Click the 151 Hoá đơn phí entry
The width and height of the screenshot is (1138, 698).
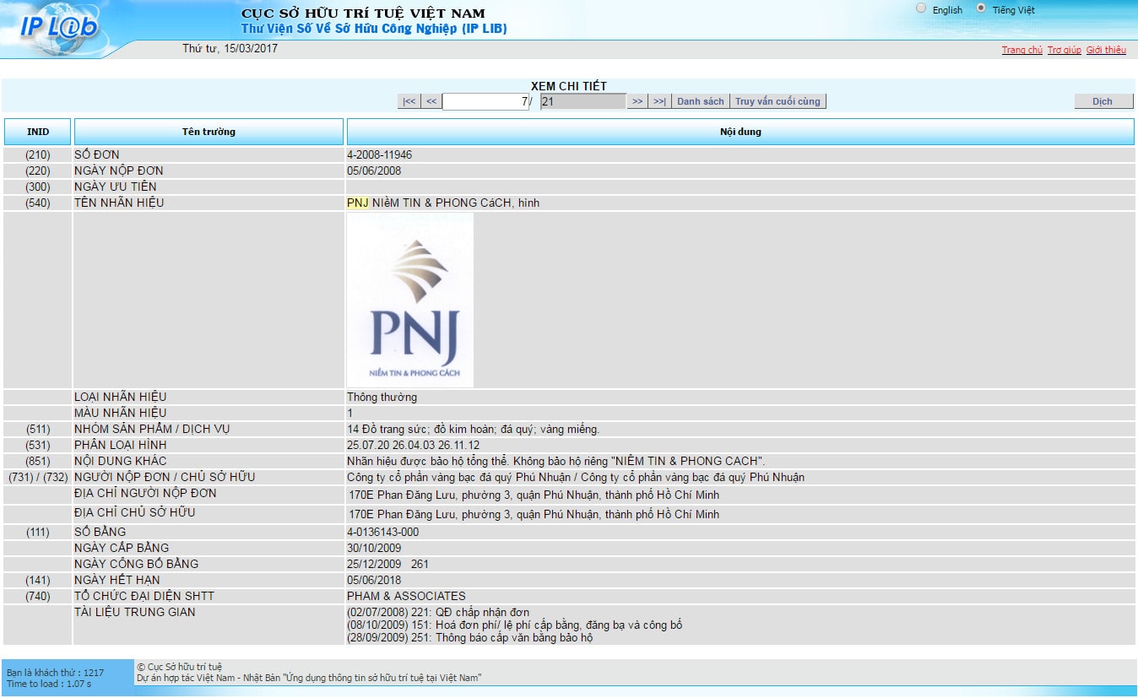click(514, 625)
